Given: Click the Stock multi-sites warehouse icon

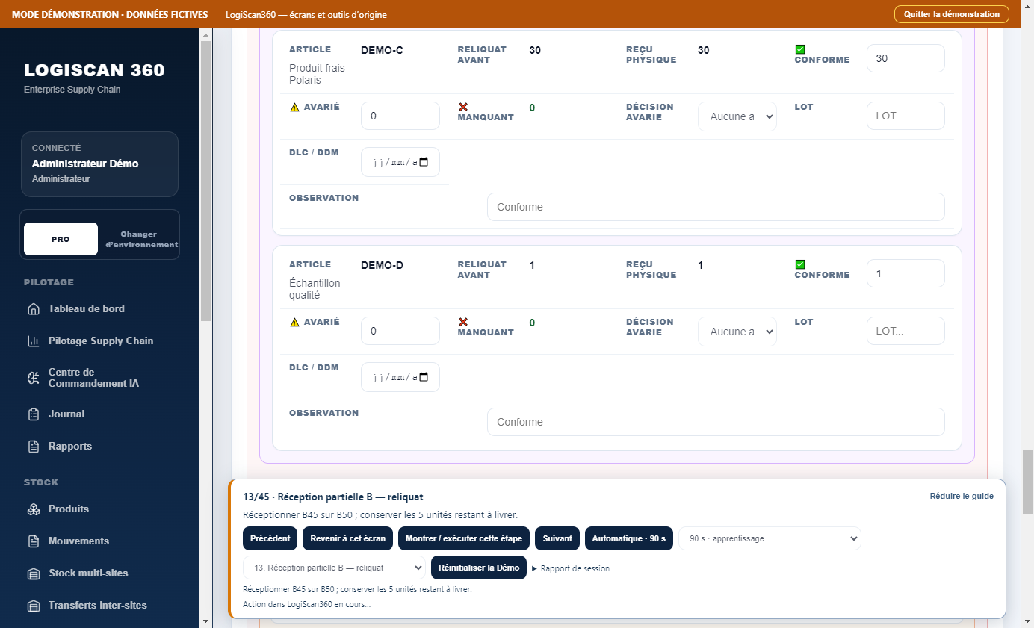Looking at the screenshot, I should pos(33,573).
